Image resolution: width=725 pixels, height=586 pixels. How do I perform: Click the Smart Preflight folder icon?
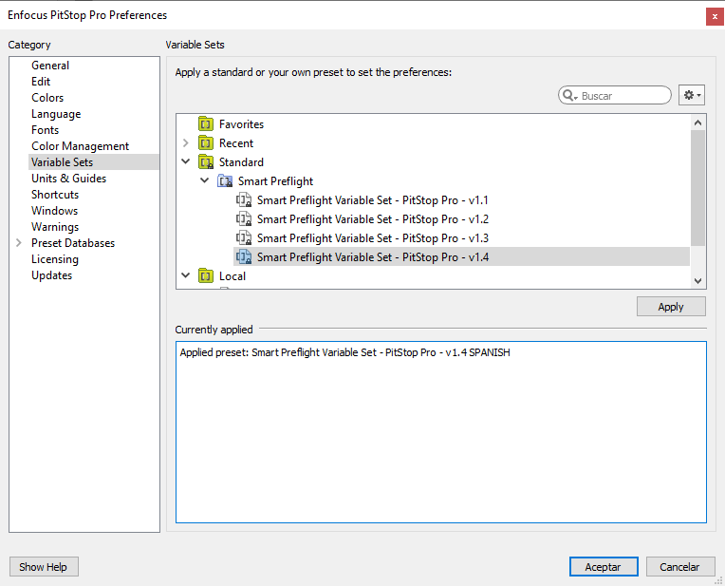(x=225, y=181)
